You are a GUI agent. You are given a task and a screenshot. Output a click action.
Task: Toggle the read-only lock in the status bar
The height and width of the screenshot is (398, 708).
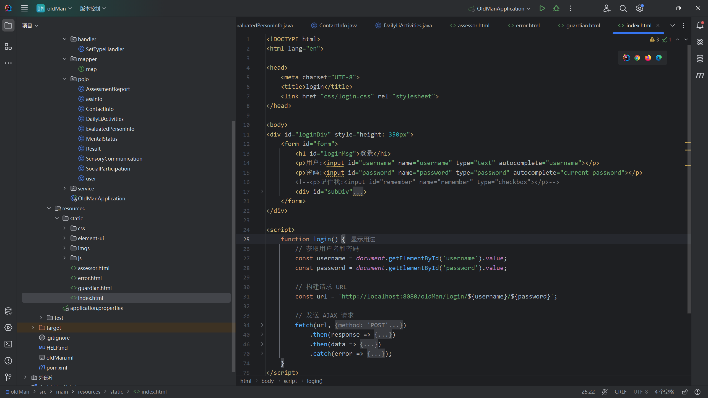point(685,392)
